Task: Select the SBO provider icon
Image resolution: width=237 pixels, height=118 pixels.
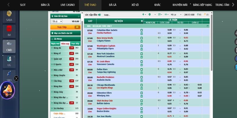Action: (9, 76)
